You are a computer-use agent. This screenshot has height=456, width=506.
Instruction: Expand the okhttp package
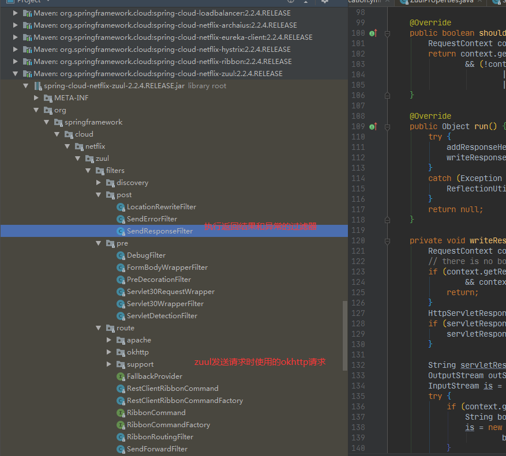108,352
